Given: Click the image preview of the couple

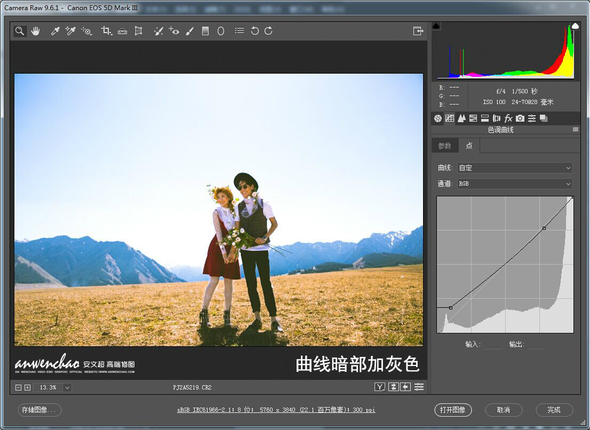Looking at the screenshot, I should [x=219, y=210].
